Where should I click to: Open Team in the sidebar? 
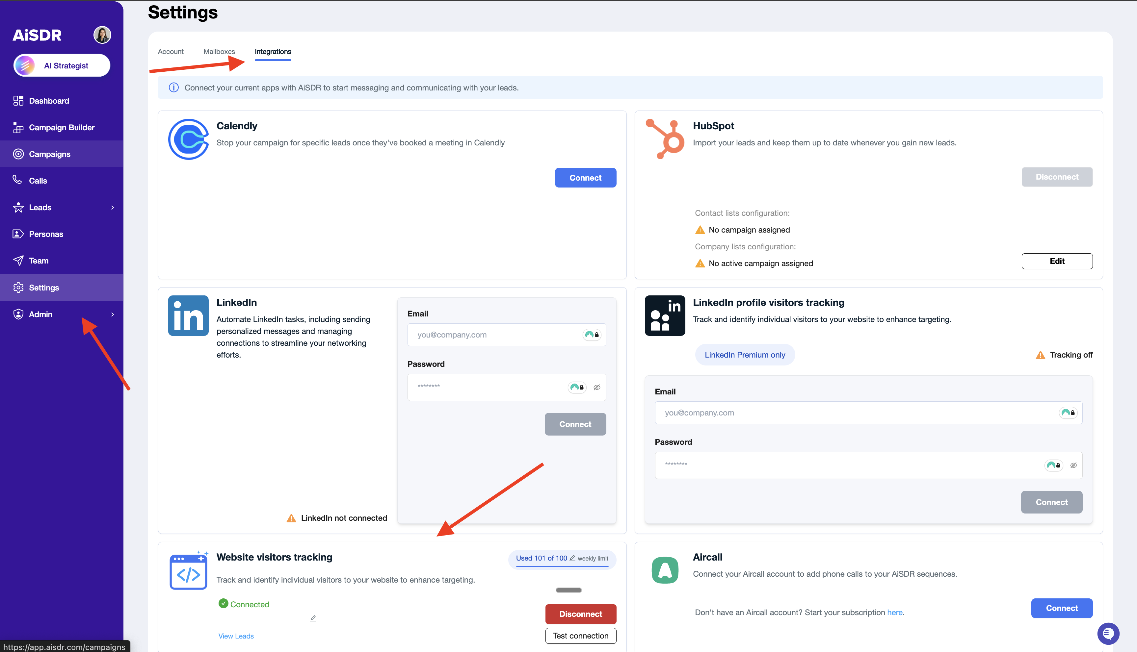coord(62,261)
